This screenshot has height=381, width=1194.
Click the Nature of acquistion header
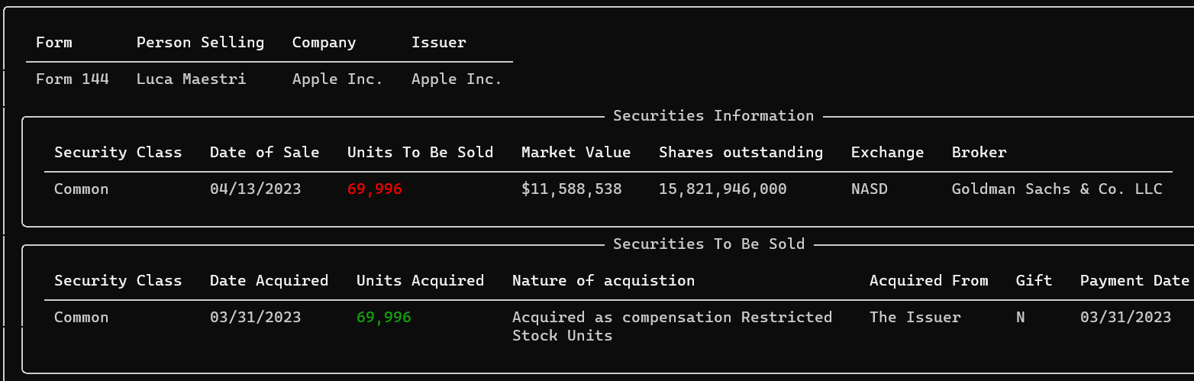click(603, 280)
